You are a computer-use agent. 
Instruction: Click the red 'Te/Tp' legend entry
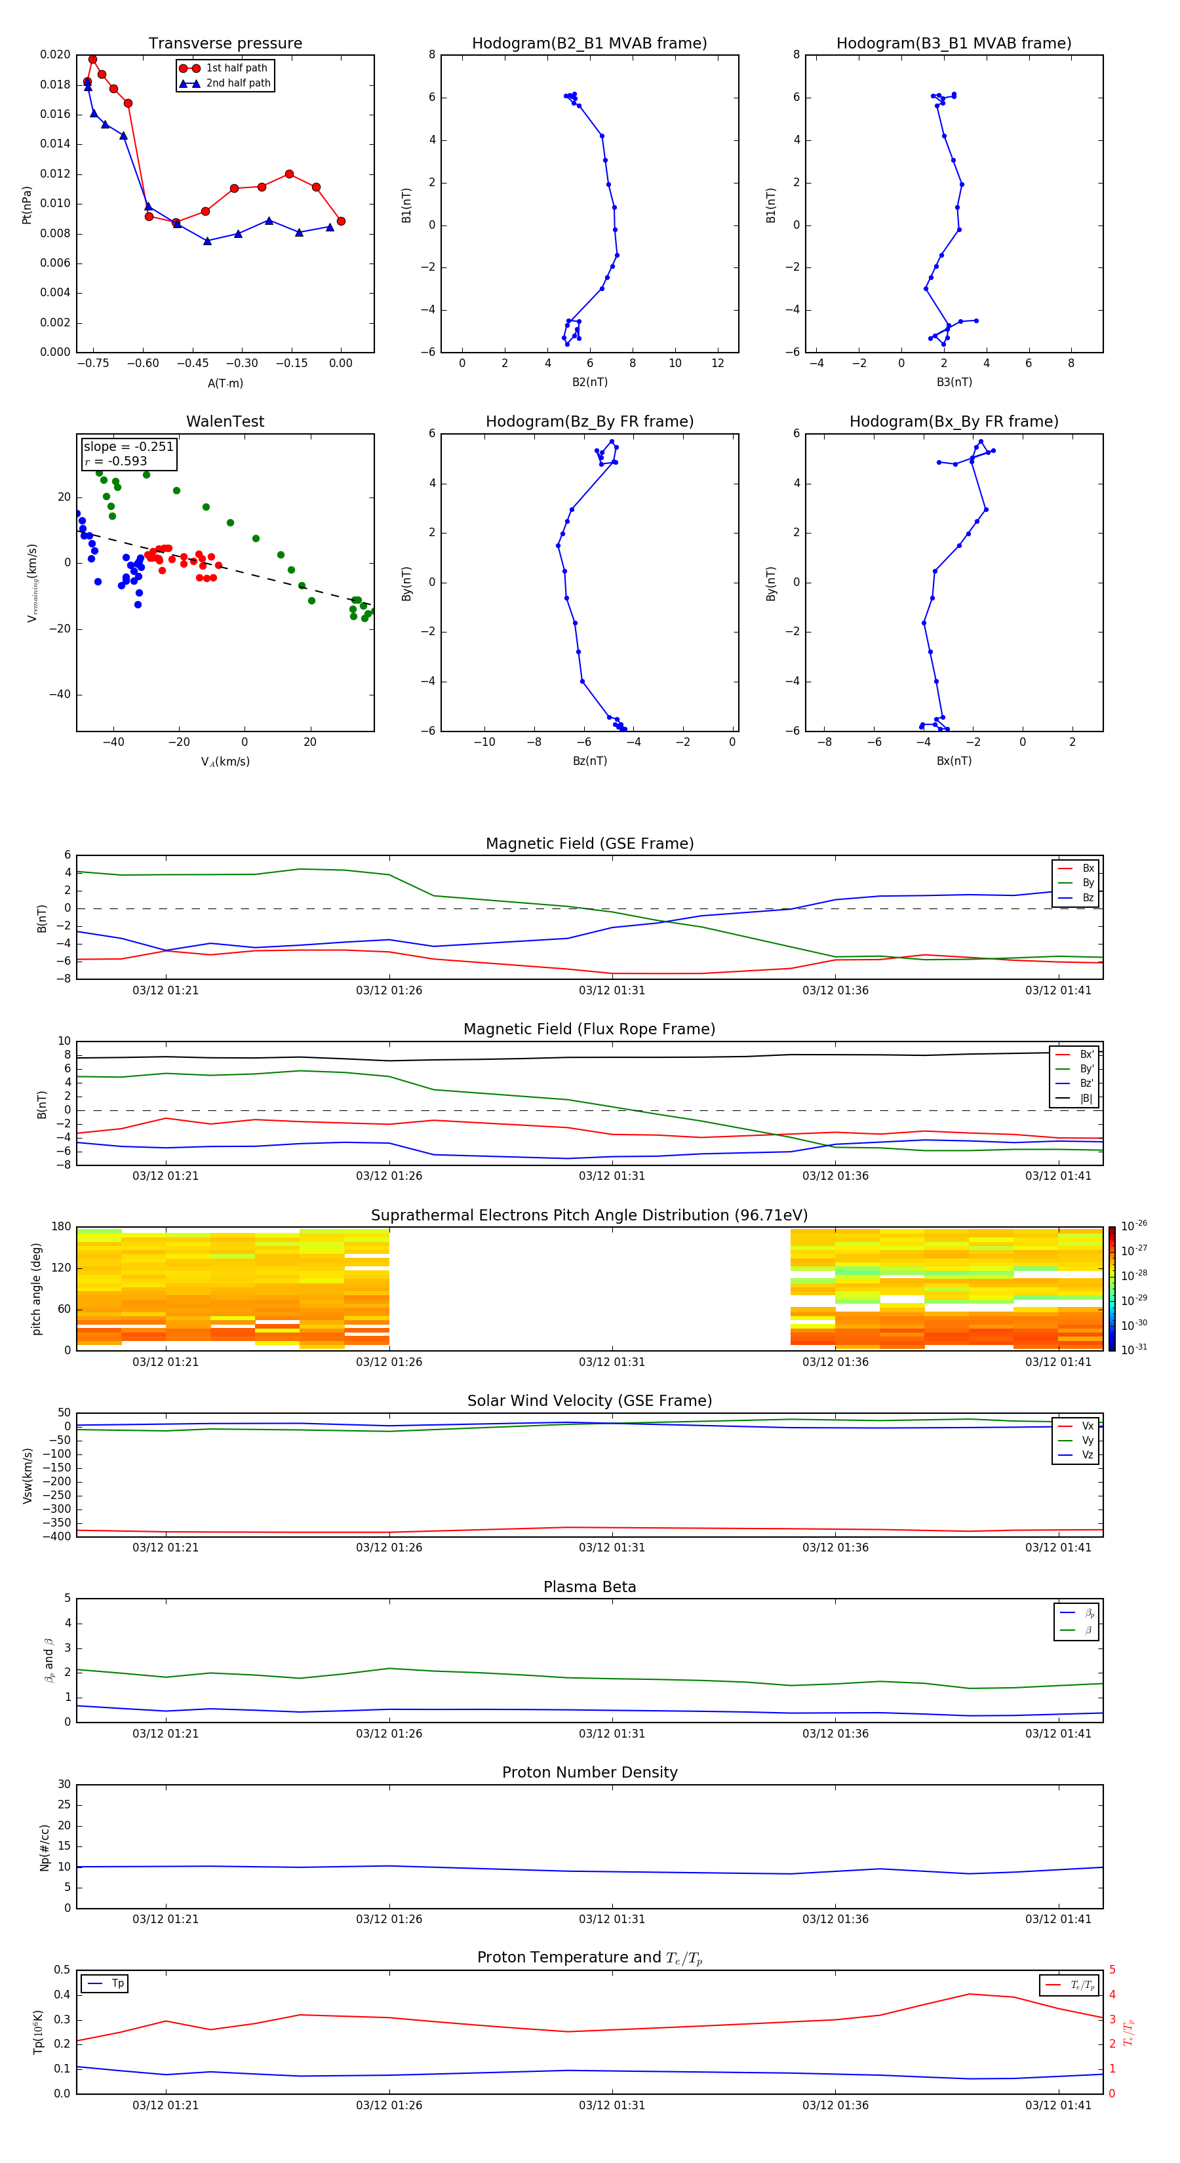pos(1070,1985)
